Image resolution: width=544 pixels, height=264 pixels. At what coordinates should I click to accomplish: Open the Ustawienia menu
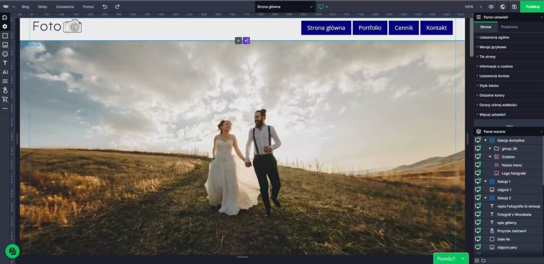(65, 6)
